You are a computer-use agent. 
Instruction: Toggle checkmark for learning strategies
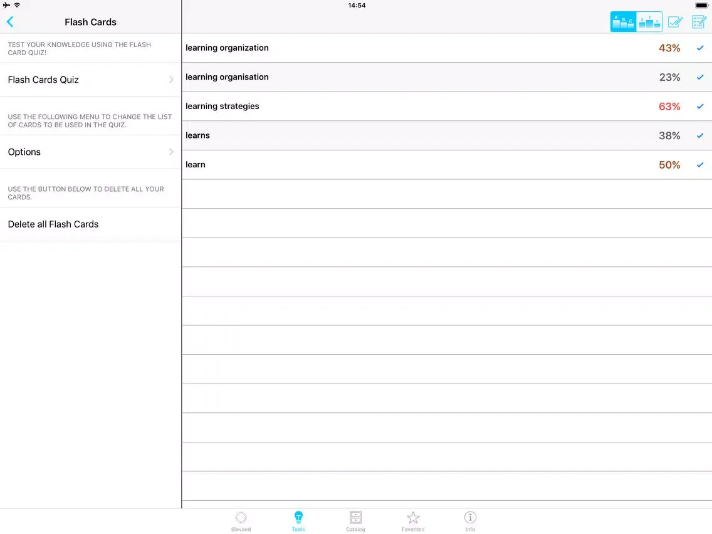tap(699, 107)
